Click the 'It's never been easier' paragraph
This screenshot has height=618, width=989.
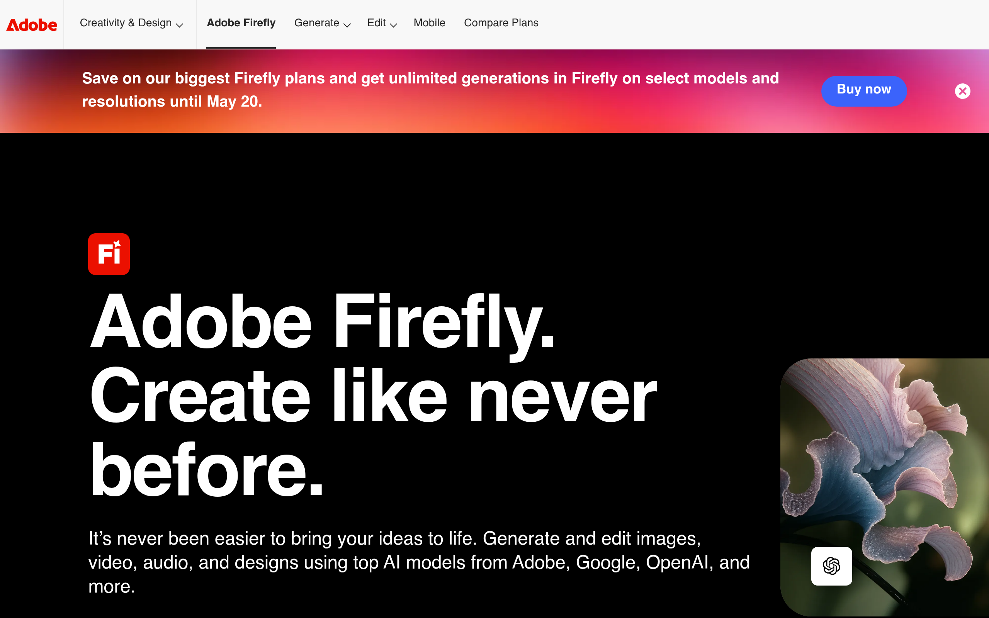(419, 562)
